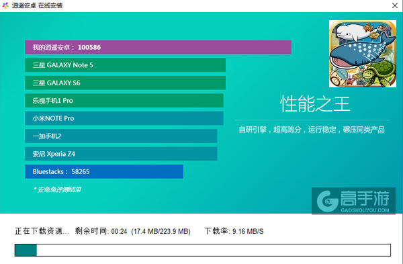The width and height of the screenshot is (403, 264).
Task: Click the 自研引擎 超高跑分 description line
Action: click(312, 130)
